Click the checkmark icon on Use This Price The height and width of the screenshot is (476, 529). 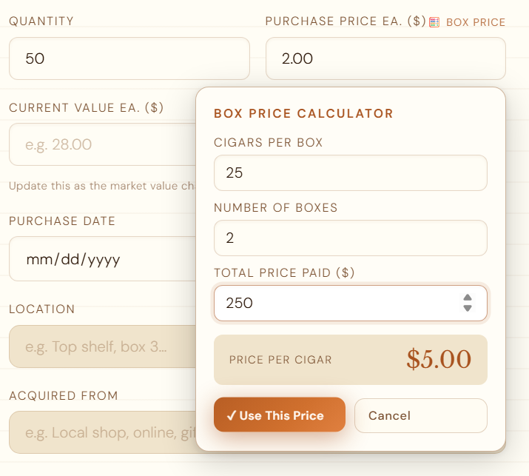pos(231,415)
